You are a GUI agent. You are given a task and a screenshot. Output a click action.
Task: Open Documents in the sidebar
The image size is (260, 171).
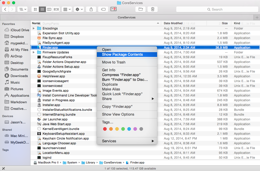click(x=16, y=69)
